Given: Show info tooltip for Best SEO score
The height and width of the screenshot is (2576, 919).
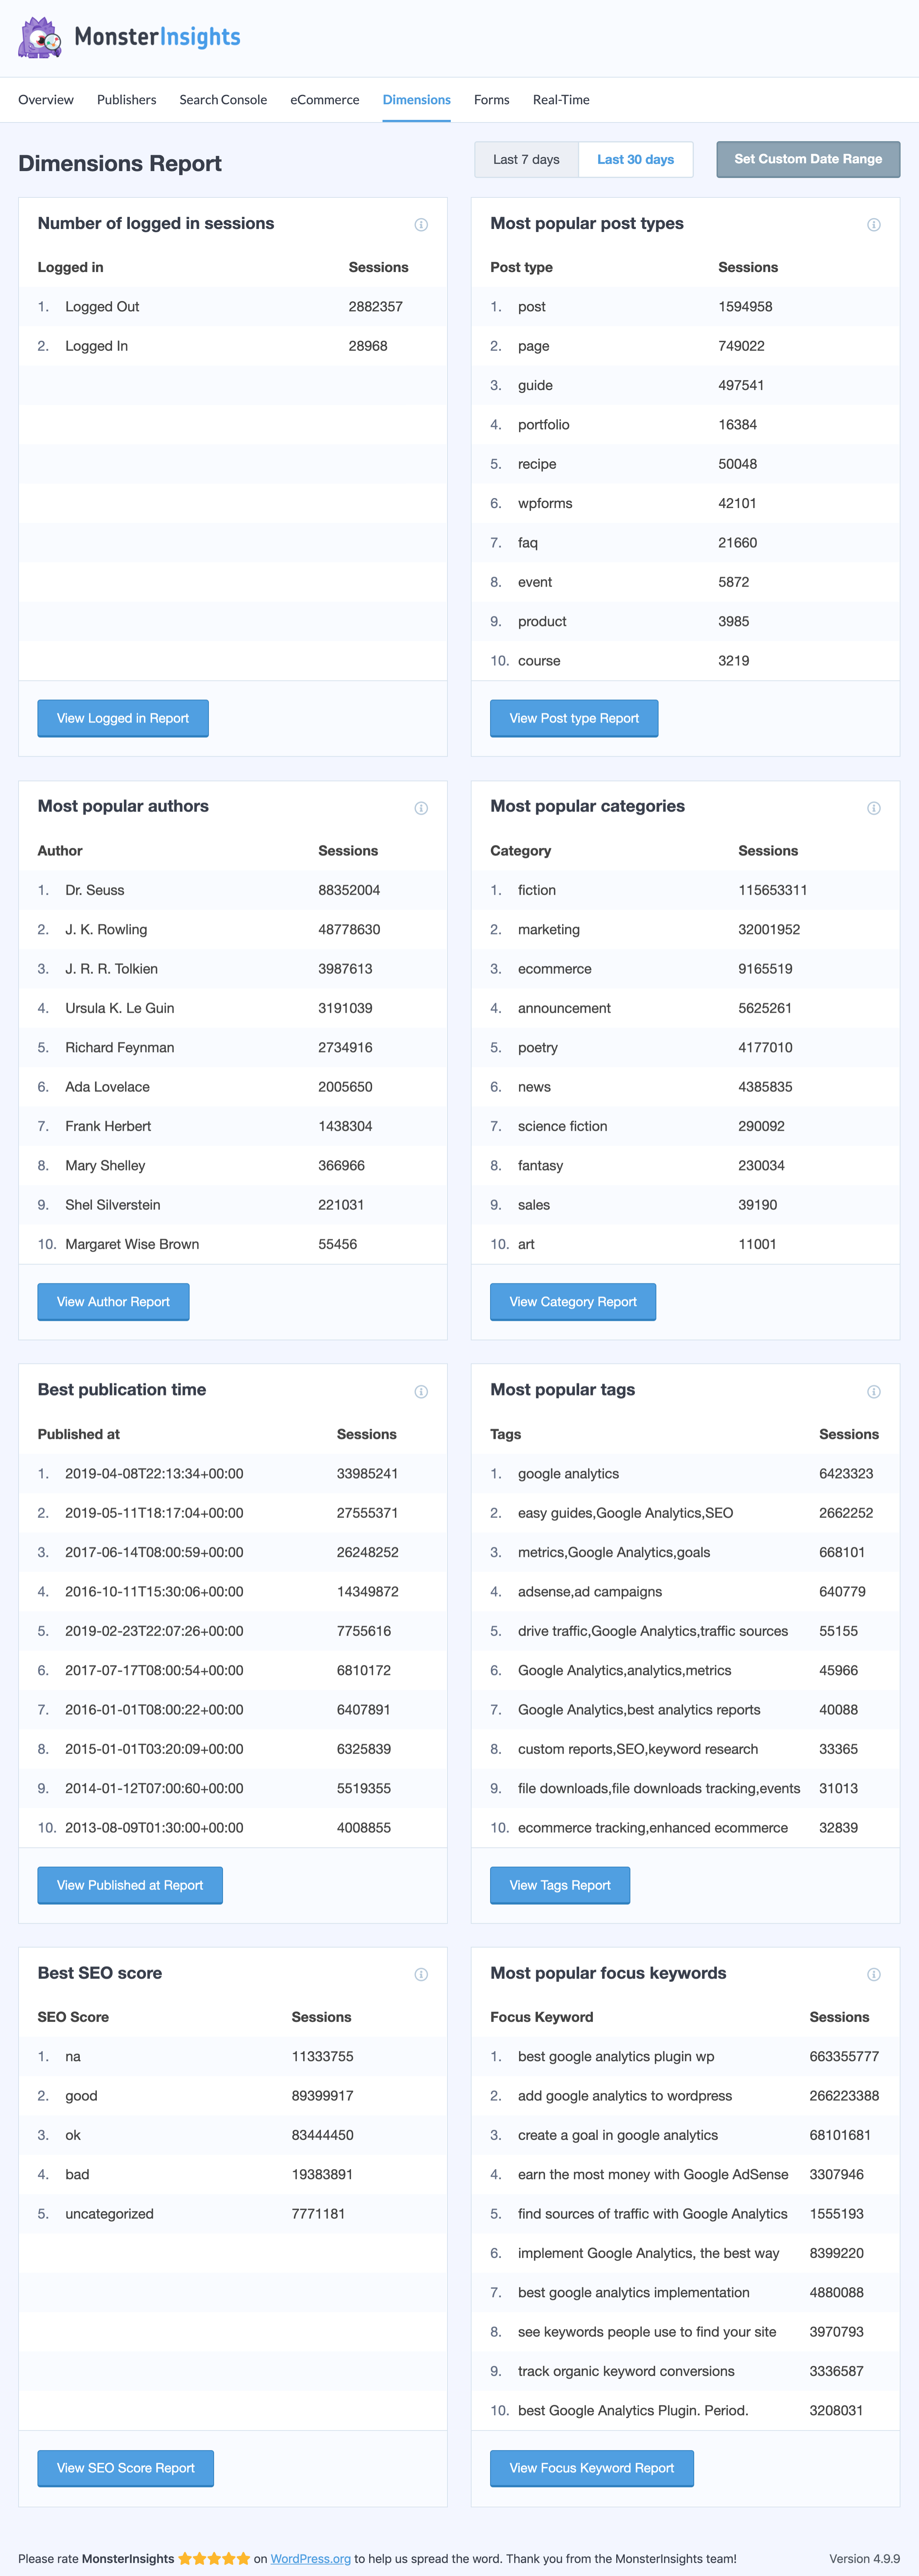Looking at the screenshot, I should tap(421, 1974).
